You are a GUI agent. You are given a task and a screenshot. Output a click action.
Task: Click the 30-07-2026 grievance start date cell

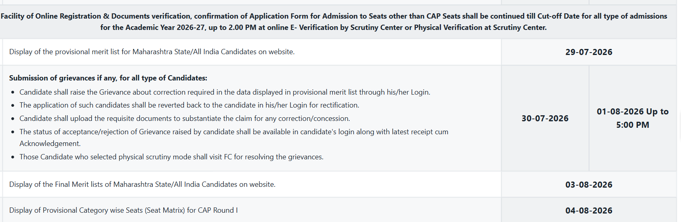[545, 118]
